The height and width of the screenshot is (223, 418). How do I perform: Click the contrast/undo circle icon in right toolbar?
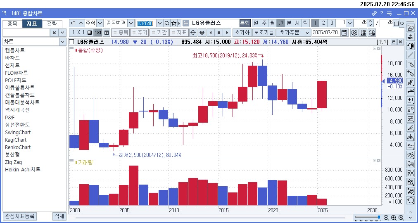(x=411, y=46)
